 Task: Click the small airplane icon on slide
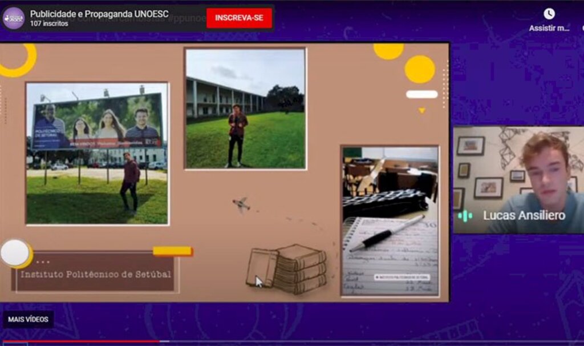(x=242, y=204)
